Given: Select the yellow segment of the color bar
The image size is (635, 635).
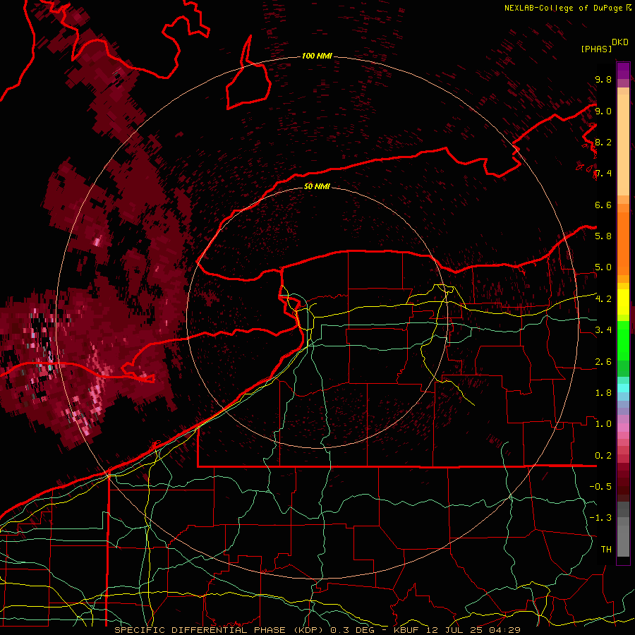Looking at the screenshot, I should click(x=623, y=302).
